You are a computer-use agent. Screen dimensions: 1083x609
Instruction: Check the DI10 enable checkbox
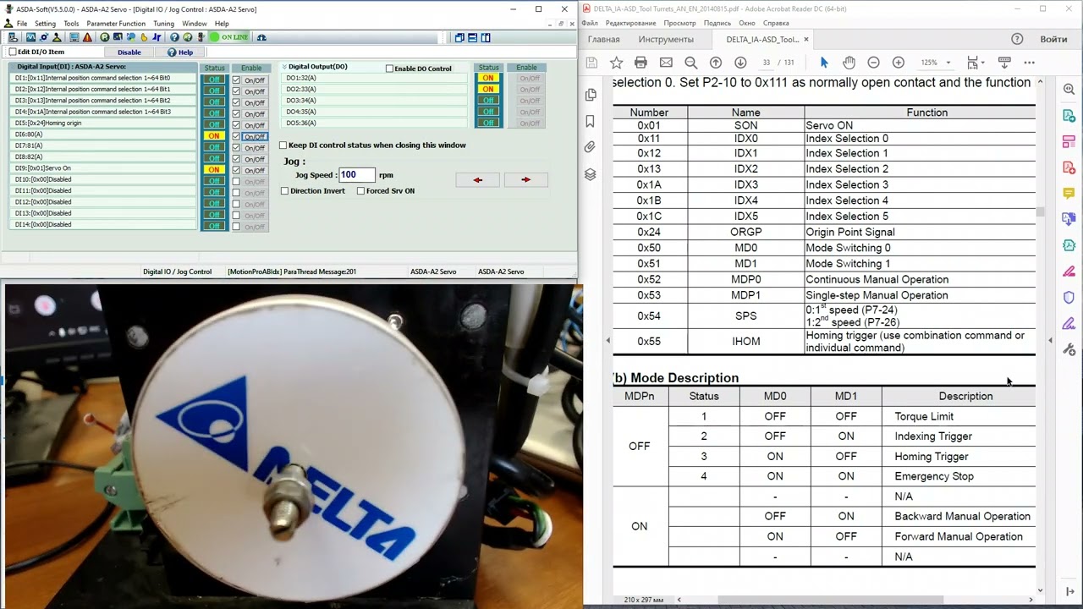(x=236, y=181)
